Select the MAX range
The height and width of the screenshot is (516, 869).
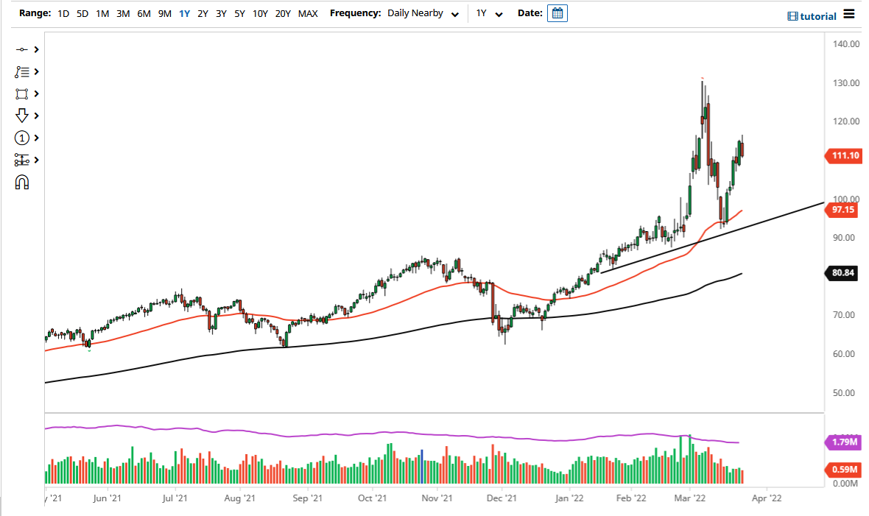pos(308,13)
